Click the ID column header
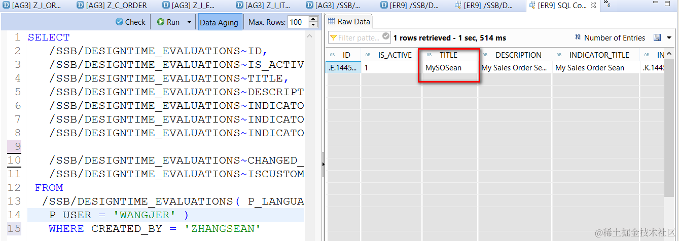Viewport: 679px width, 241px height. click(342, 55)
